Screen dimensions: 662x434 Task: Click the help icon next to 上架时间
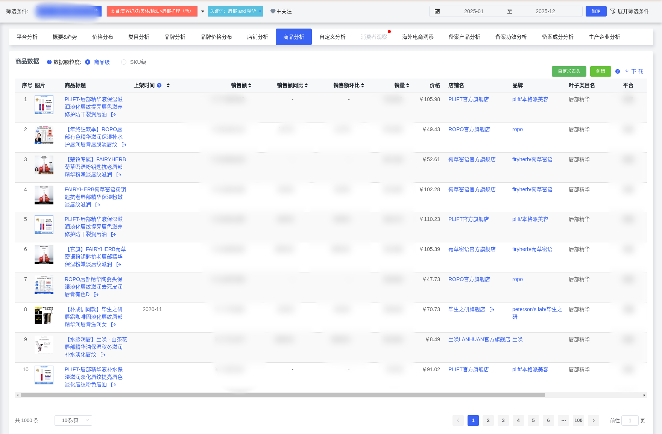(159, 85)
